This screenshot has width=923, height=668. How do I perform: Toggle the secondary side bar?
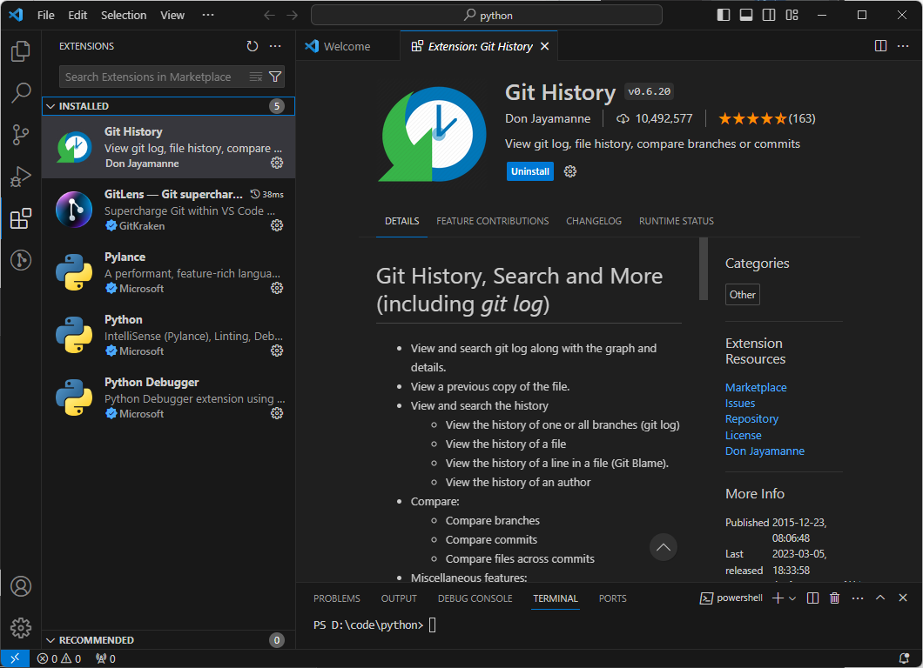point(769,15)
